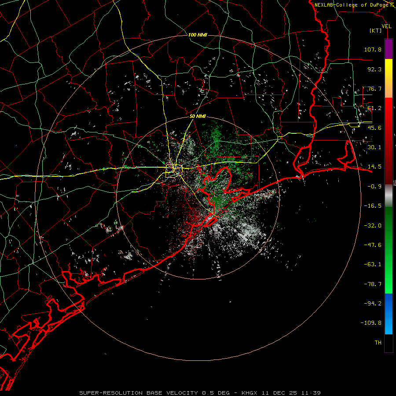396x396 pixels.
Task: Pick the red segment of velocity color bar
Action: (389, 141)
